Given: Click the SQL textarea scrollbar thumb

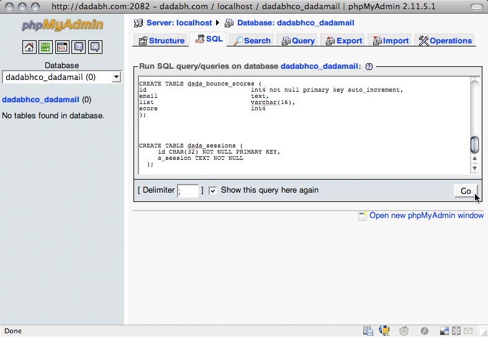Looking at the screenshot, I should point(474,145).
